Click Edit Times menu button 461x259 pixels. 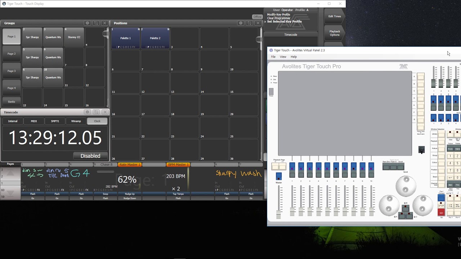pos(335,16)
